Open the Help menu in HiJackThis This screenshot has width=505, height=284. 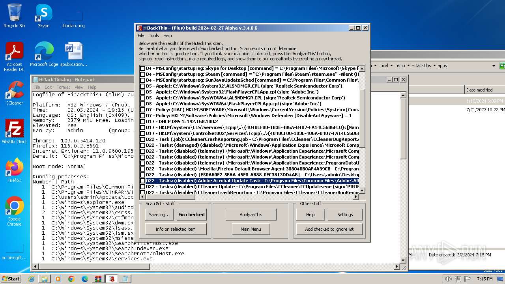click(168, 35)
